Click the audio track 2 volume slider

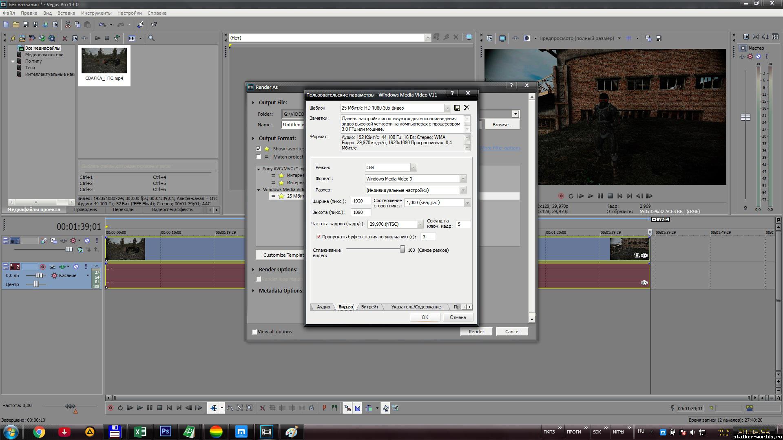(x=38, y=275)
